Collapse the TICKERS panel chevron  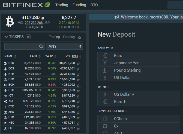point(6,37)
